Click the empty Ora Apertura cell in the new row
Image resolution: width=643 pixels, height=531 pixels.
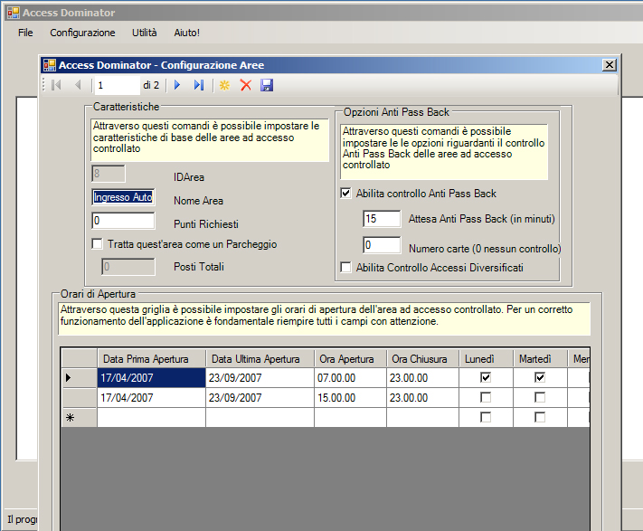click(x=350, y=417)
